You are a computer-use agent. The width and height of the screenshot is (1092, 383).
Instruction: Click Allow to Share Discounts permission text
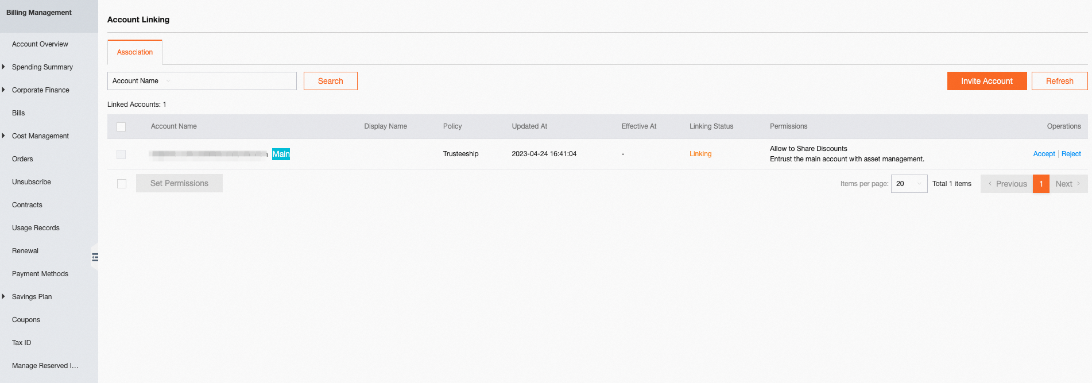tap(808, 149)
